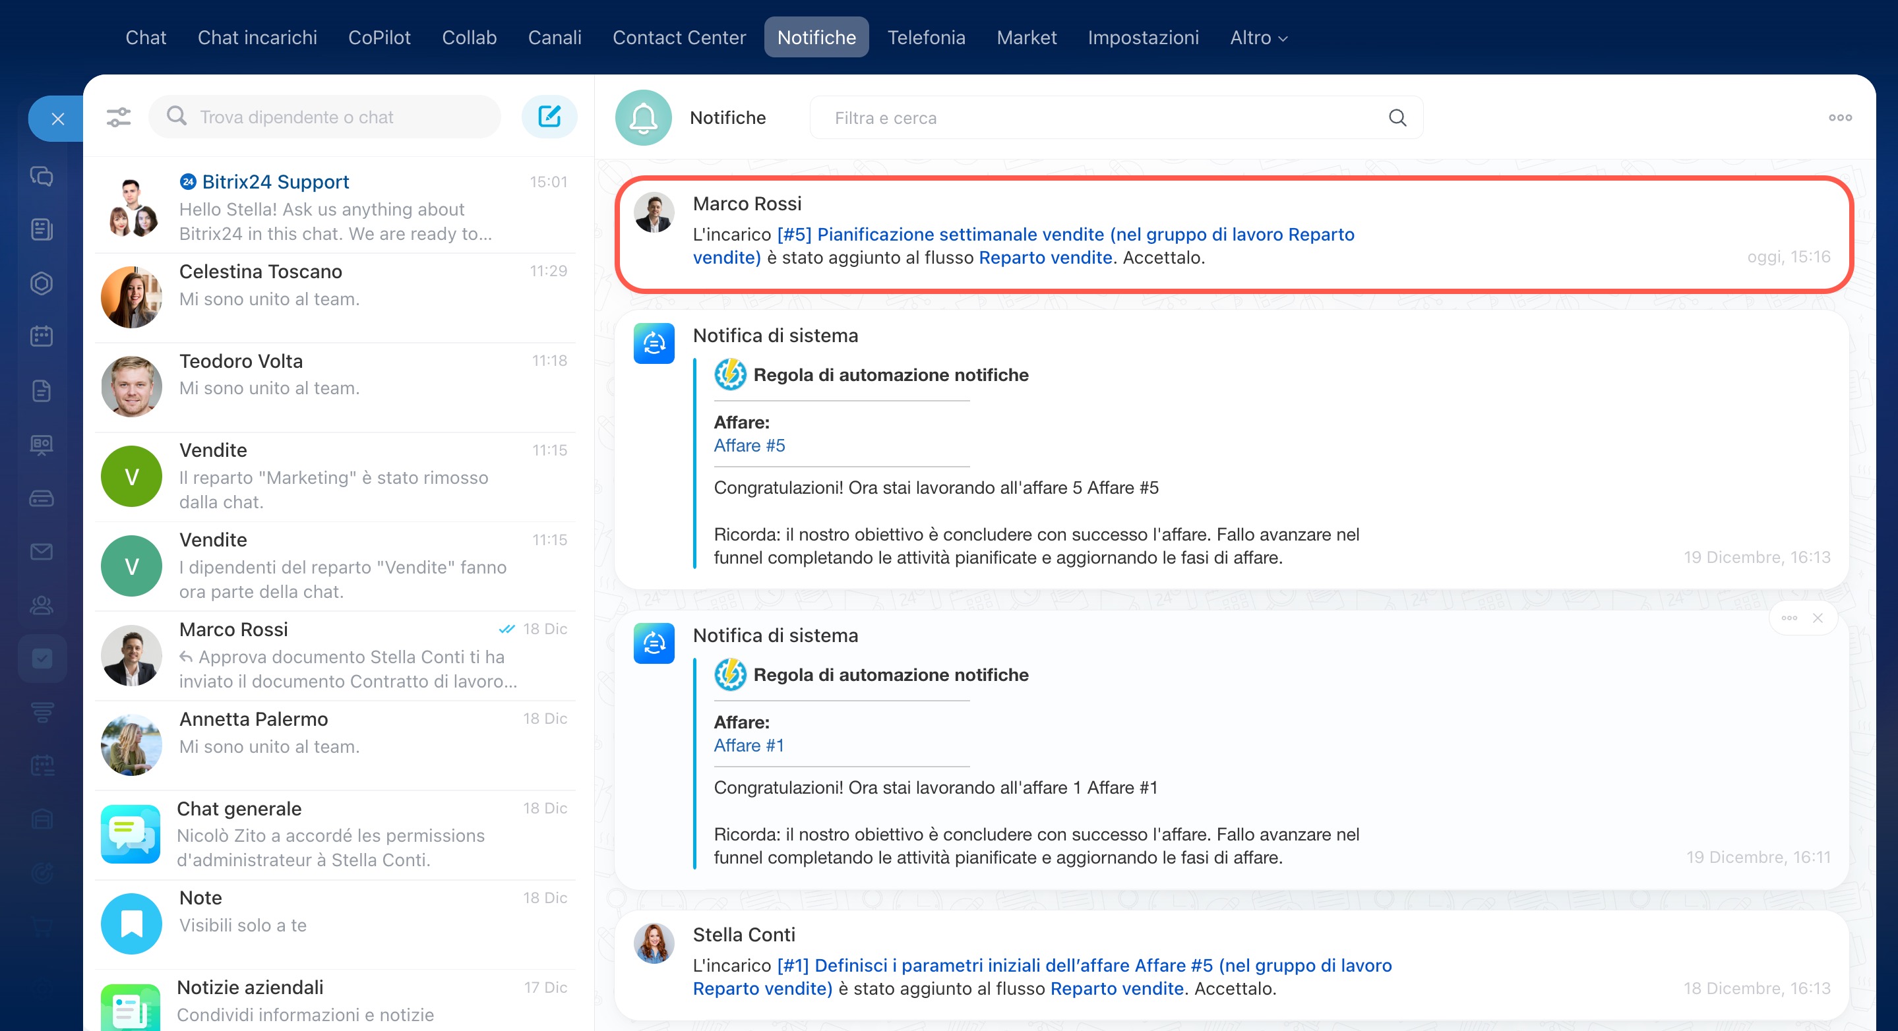The width and height of the screenshot is (1898, 1031).
Task: Click the search magnifier in Filtra e cerca
Action: pos(1397,118)
